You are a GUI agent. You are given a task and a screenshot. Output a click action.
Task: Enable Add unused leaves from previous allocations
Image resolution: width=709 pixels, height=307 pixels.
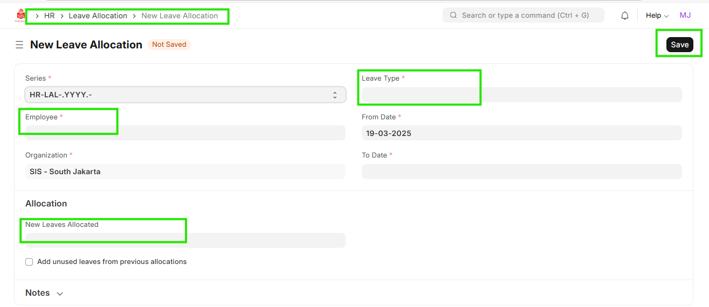(29, 262)
